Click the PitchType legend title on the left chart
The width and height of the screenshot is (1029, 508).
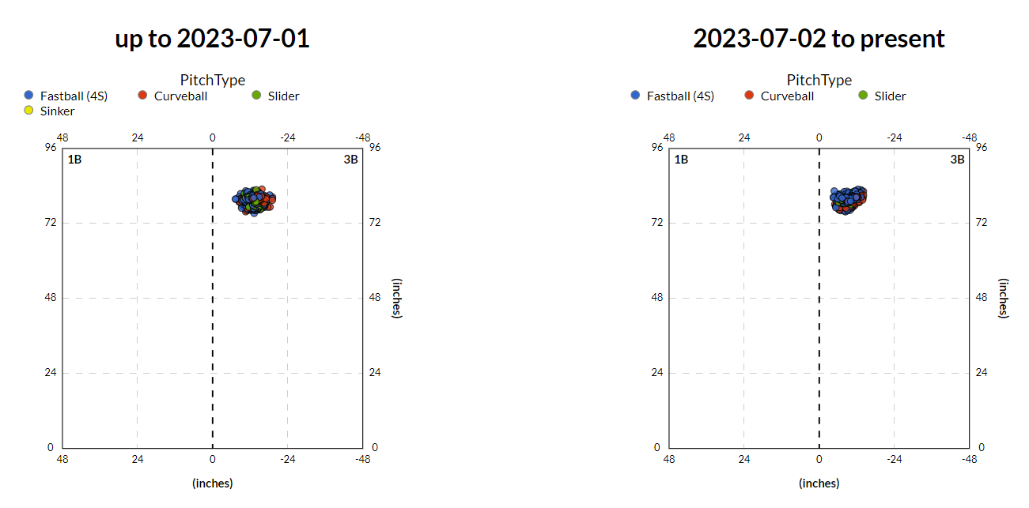click(x=212, y=80)
